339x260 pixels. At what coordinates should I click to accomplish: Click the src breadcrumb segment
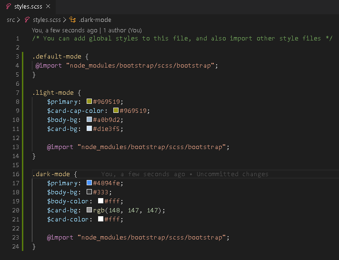click(x=10, y=20)
